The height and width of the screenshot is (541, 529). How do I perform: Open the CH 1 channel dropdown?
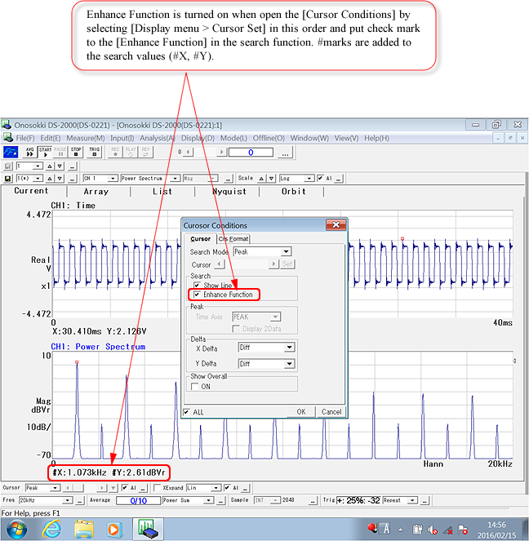(x=112, y=179)
